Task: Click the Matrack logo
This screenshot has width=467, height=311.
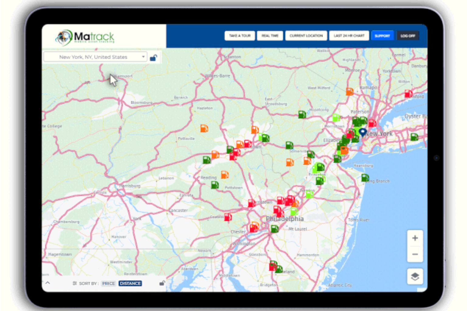Action: point(85,37)
